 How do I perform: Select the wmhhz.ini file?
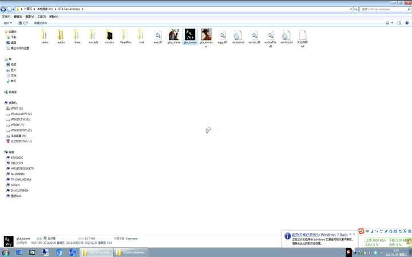[287, 37]
